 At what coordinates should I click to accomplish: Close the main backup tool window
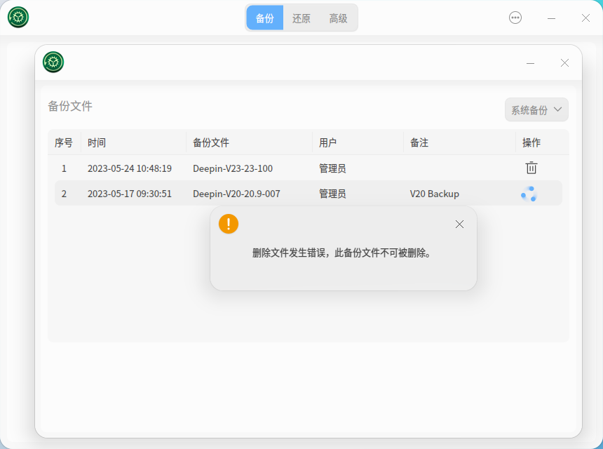coord(585,18)
